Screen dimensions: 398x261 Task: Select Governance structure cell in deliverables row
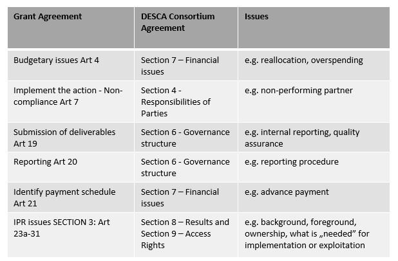pos(185,138)
